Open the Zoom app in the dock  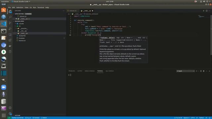coord(4,87)
